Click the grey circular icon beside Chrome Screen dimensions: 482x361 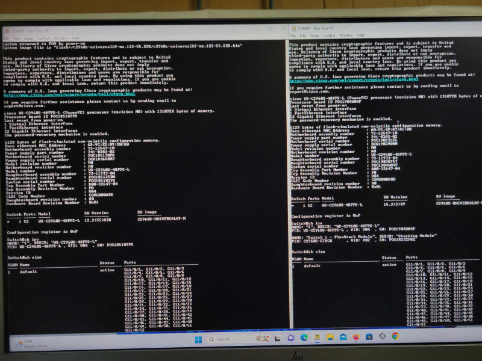tap(382, 336)
